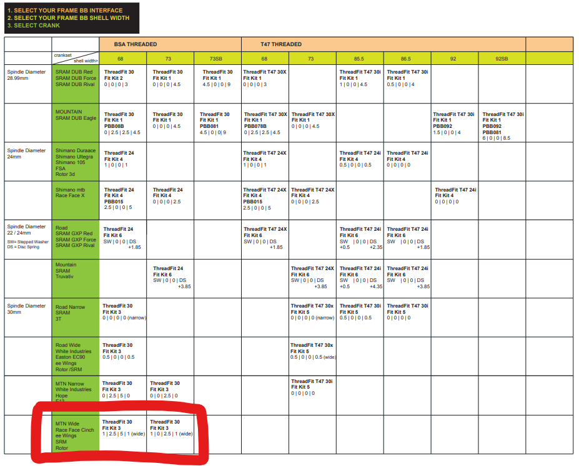Click Road Narrow T47 30i 0.5|0|0|0.5 cell

[x=360, y=318]
